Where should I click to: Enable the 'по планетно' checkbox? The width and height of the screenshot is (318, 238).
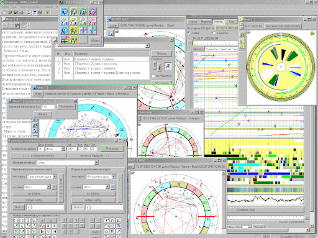(x=153, y=76)
